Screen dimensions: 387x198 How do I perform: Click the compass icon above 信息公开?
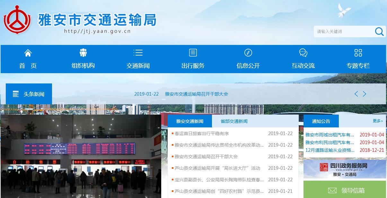tap(248, 53)
